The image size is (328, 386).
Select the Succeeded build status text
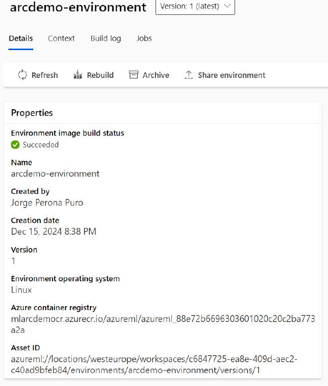click(x=41, y=145)
